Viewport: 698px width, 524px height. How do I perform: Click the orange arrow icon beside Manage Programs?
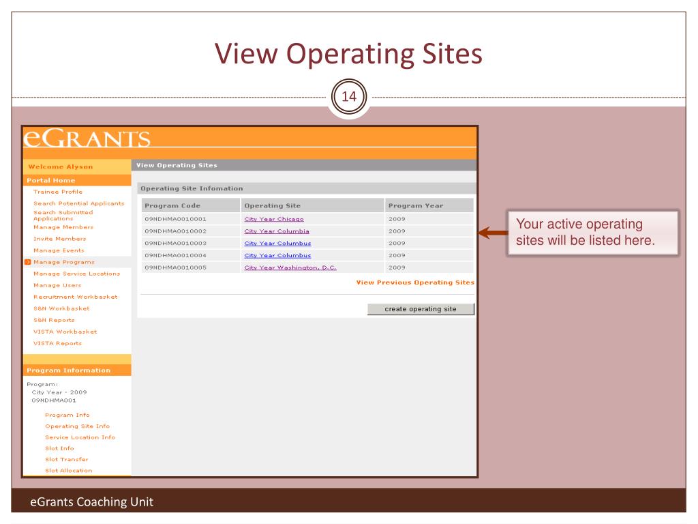pos(27,262)
